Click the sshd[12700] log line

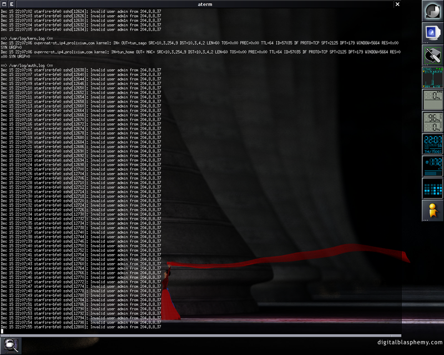[x=81, y=169]
